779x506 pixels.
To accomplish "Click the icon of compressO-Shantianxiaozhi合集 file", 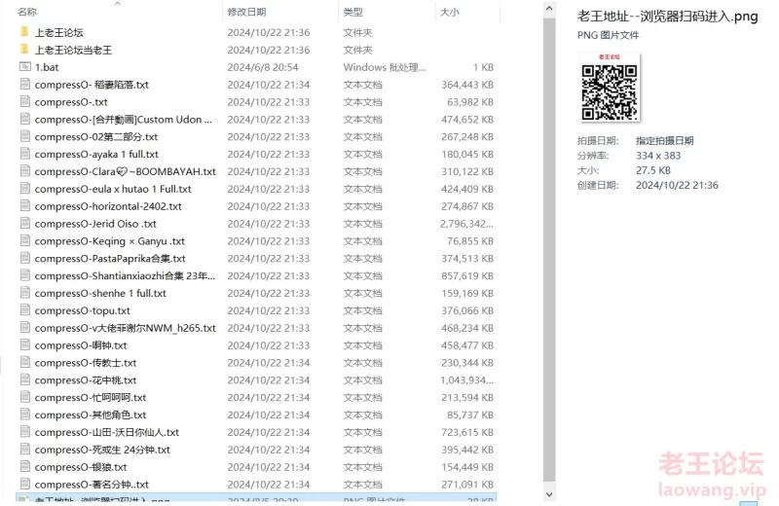I will pyautogui.click(x=25, y=275).
